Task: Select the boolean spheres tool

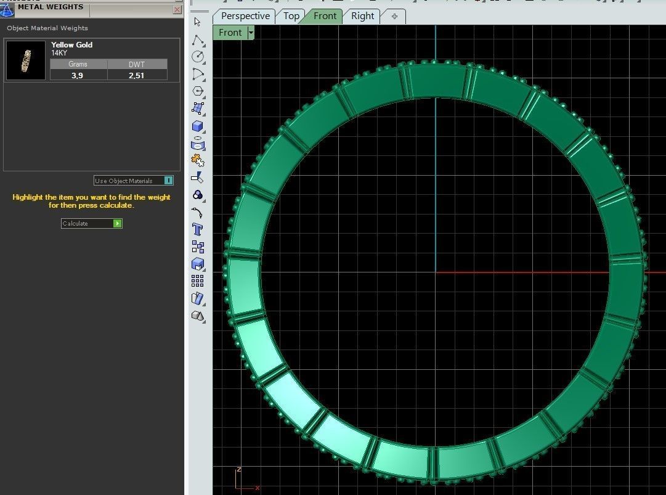Action: (198, 195)
